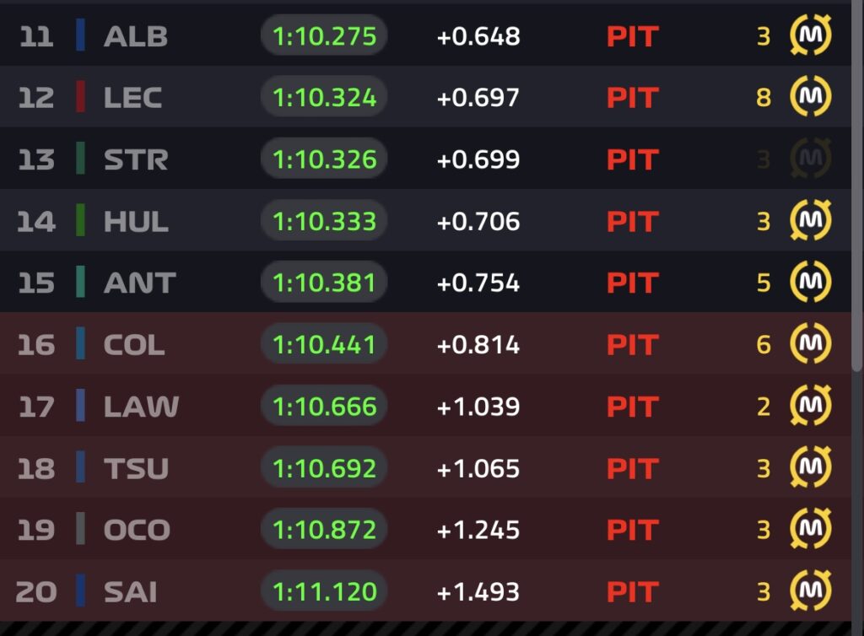Select the PIT status in LAW's row
Image resolution: width=864 pixels, height=636 pixels.
(x=632, y=407)
